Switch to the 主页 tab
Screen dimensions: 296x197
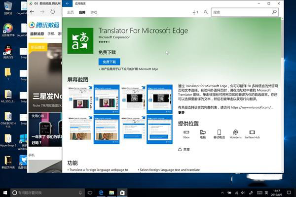(x=70, y=12)
